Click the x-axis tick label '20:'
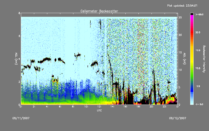 click(x=152, y=107)
